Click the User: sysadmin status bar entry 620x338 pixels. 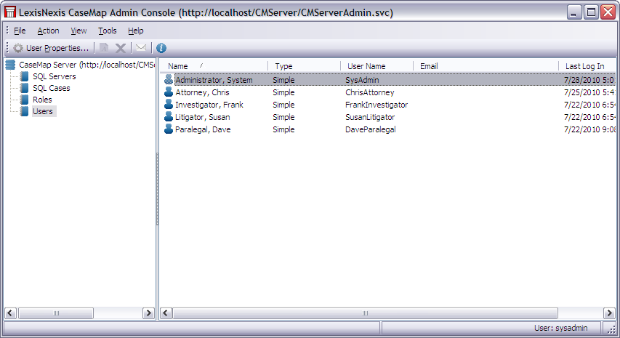[560, 328]
